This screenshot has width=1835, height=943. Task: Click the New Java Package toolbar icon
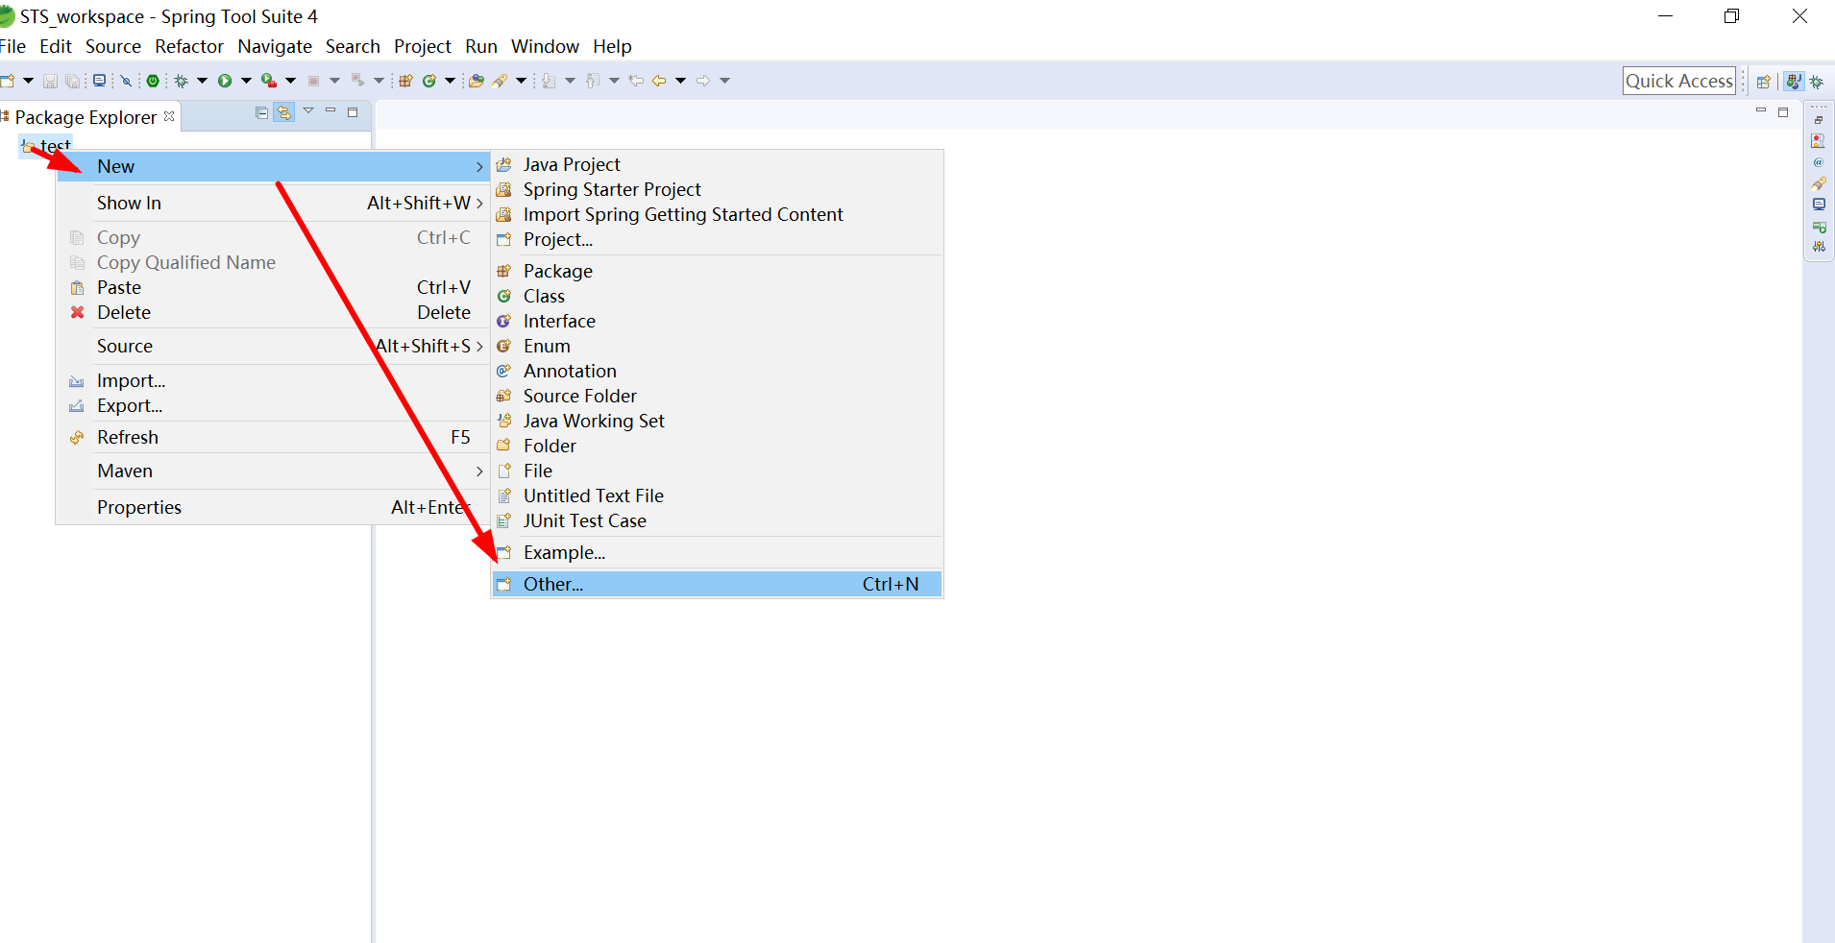click(405, 81)
